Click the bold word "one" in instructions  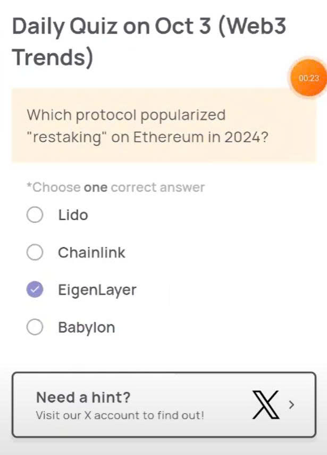pyautogui.click(x=96, y=187)
